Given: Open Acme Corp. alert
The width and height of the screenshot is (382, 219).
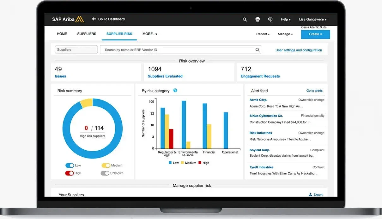Looking at the screenshot, I should [x=258, y=100].
